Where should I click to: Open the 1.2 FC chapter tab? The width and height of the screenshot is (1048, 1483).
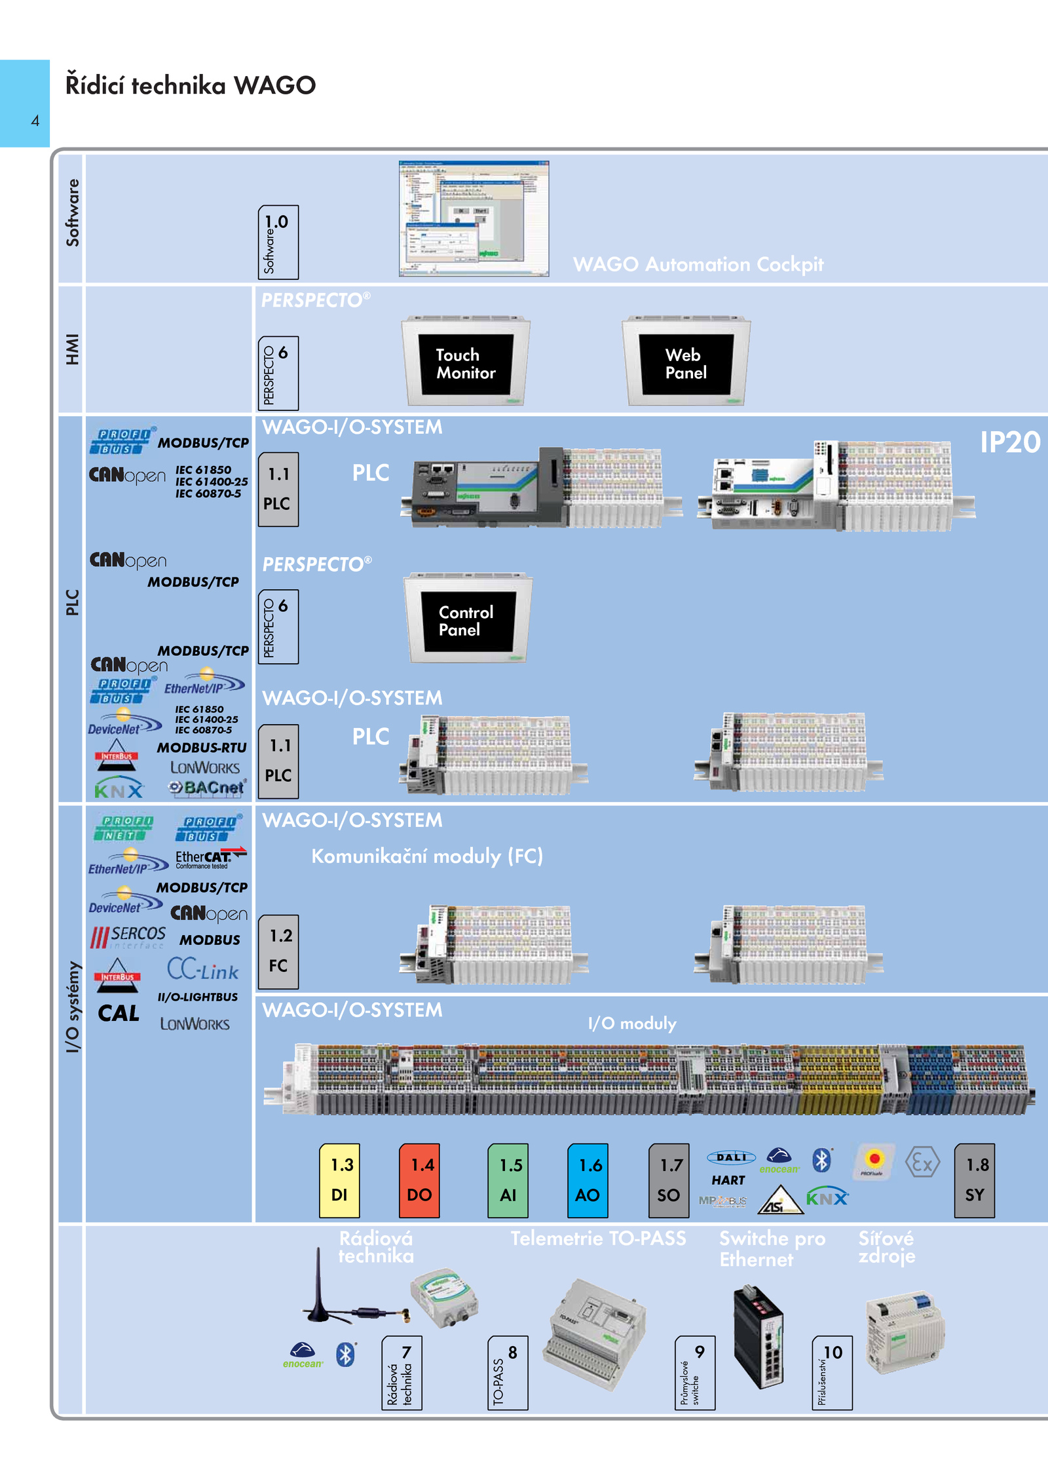click(278, 952)
